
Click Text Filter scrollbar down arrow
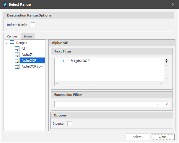click(x=166, y=78)
